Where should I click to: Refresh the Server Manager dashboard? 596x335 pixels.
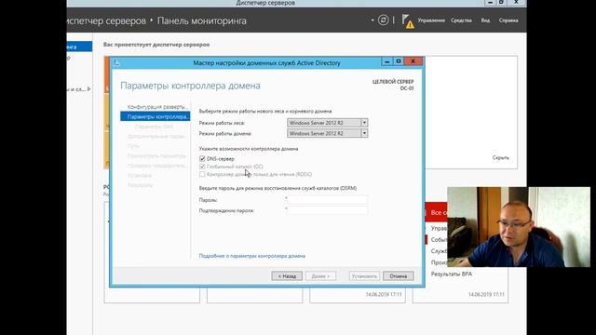[383, 20]
